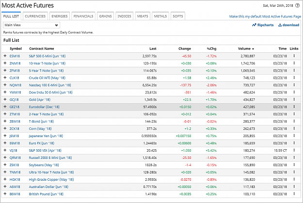The height and width of the screenshot is (203, 303).
Task: Switch to the Indices tab
Action: click(x=124, y=16)
